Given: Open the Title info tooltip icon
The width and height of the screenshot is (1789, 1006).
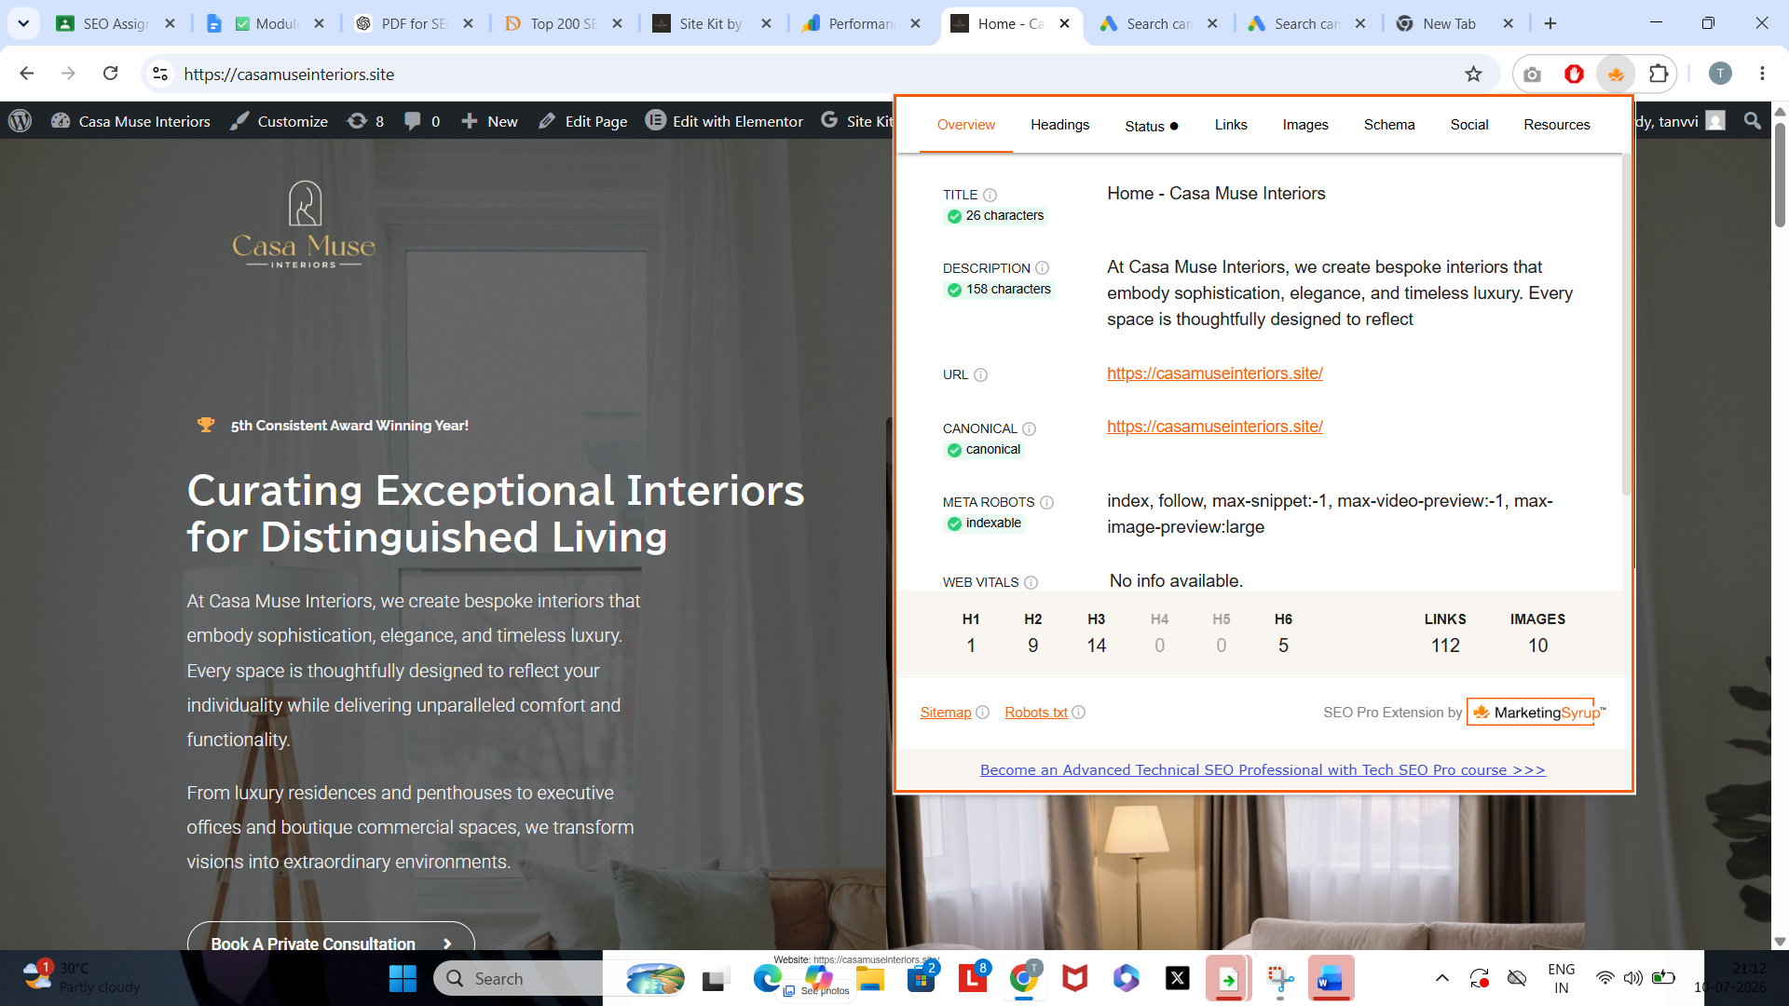Looking at the screenshot, I should [x=990, y=195].
